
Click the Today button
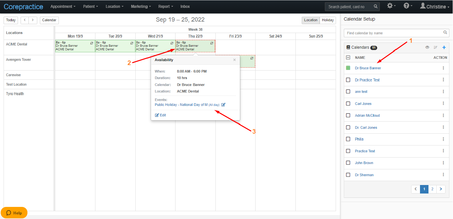click(11, 20)
